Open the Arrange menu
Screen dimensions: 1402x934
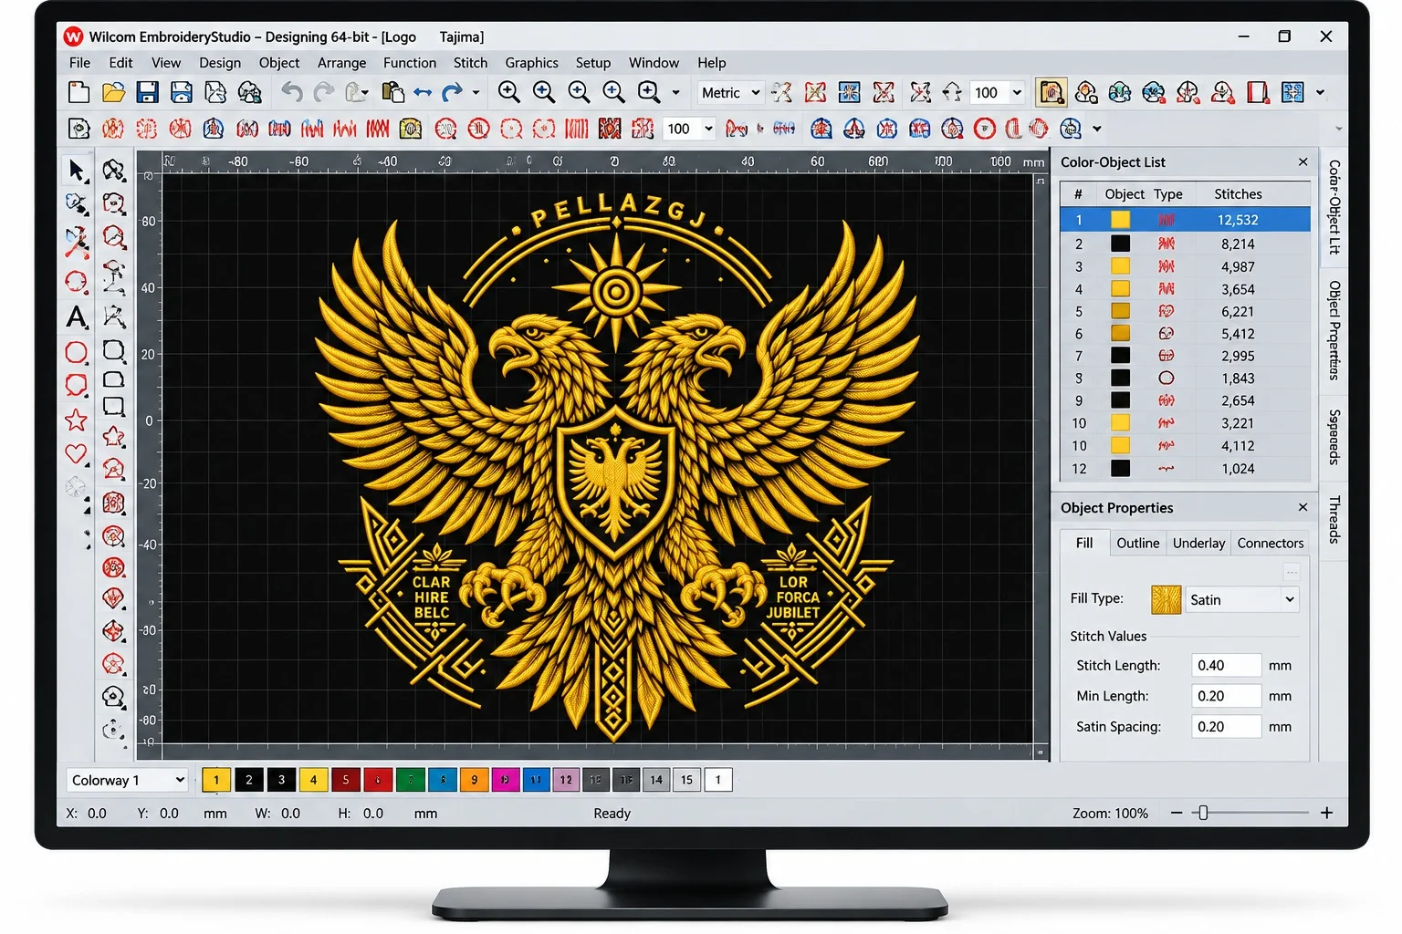(341, 63)
